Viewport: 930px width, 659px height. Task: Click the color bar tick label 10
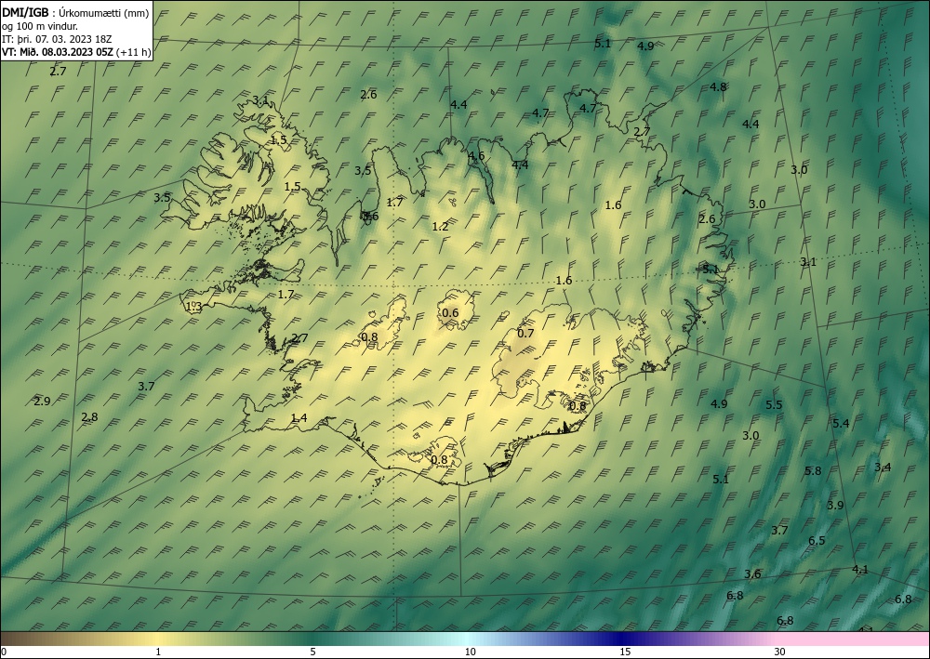coord(470,652)
